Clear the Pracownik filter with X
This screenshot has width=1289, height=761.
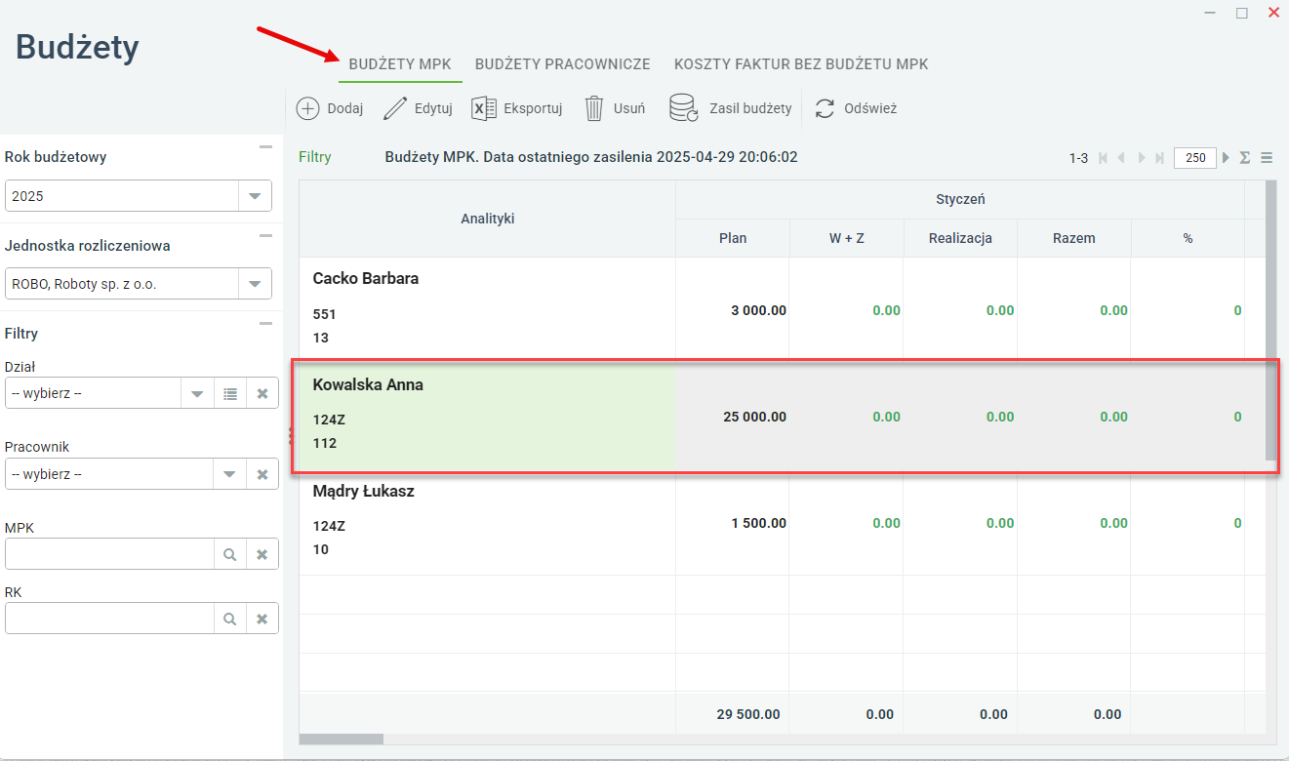click(x=262, y=474)
